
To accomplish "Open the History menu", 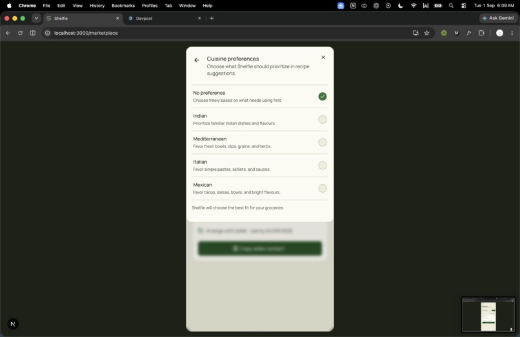I will pos(97,6).
